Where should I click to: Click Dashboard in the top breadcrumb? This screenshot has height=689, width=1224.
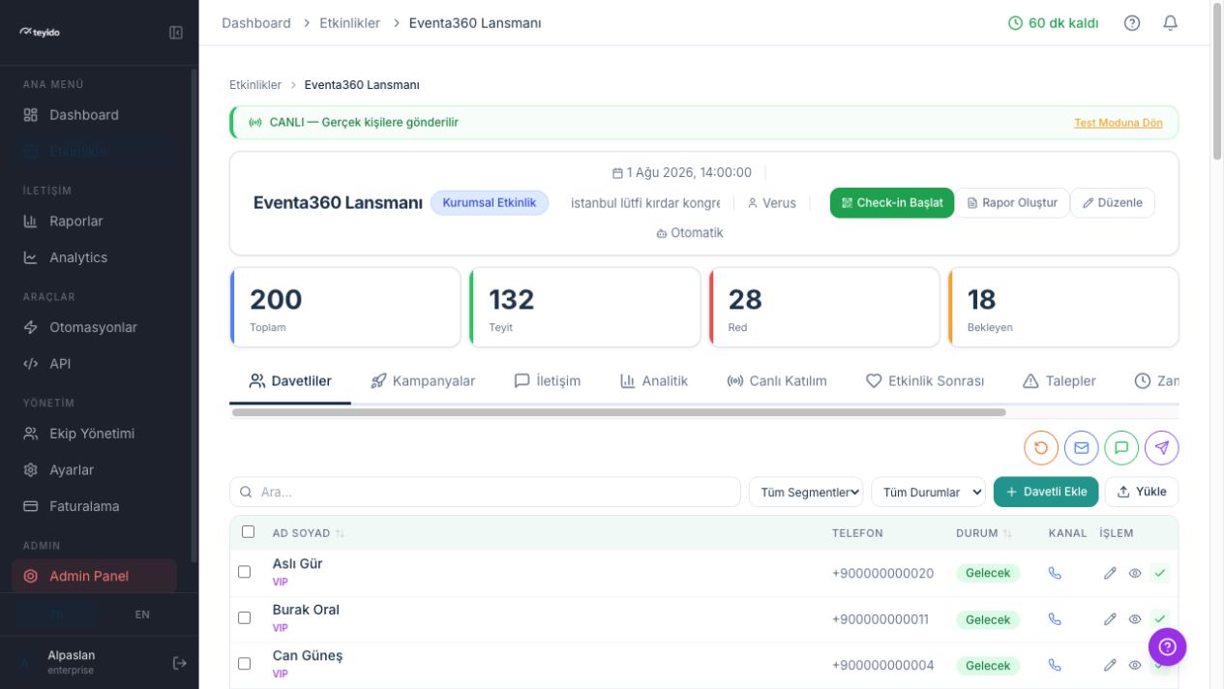(256, 22)
